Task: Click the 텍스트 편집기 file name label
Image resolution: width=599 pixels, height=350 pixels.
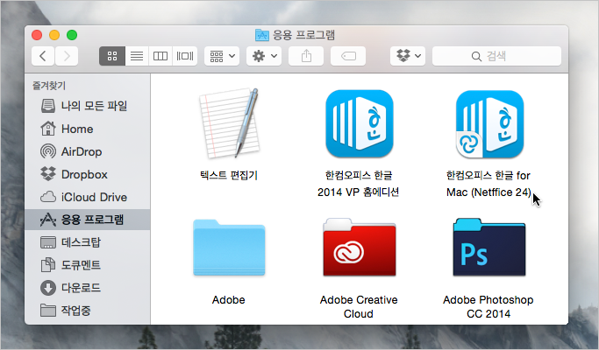Action: (229, 175)
